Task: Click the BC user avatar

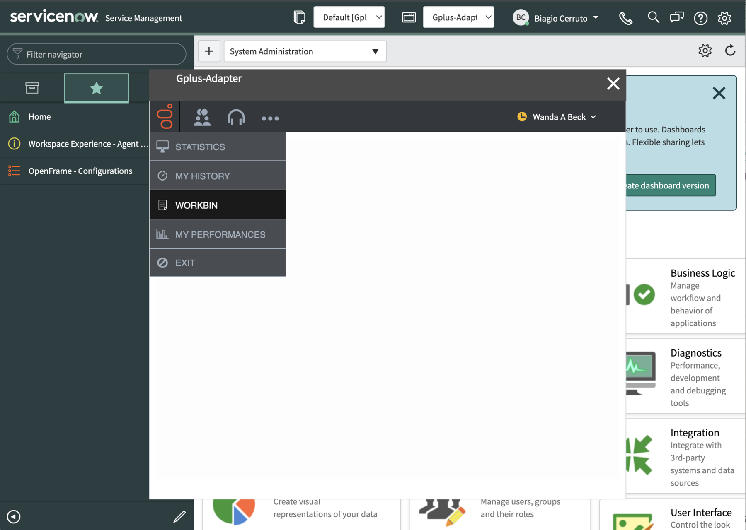Action: tap(521, 18)
